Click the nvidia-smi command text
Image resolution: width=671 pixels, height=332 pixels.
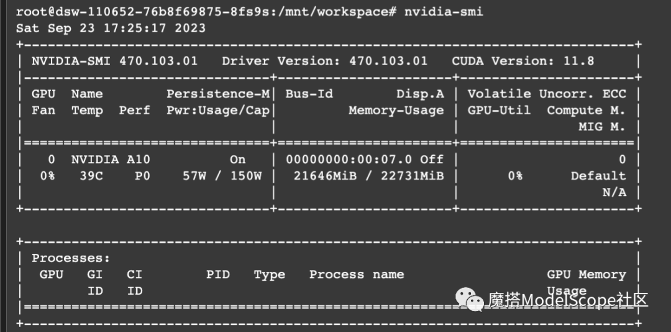coord(444,12)
